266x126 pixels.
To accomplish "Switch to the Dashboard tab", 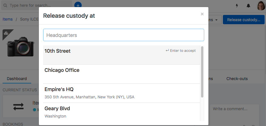I will (x=17, y=79).
